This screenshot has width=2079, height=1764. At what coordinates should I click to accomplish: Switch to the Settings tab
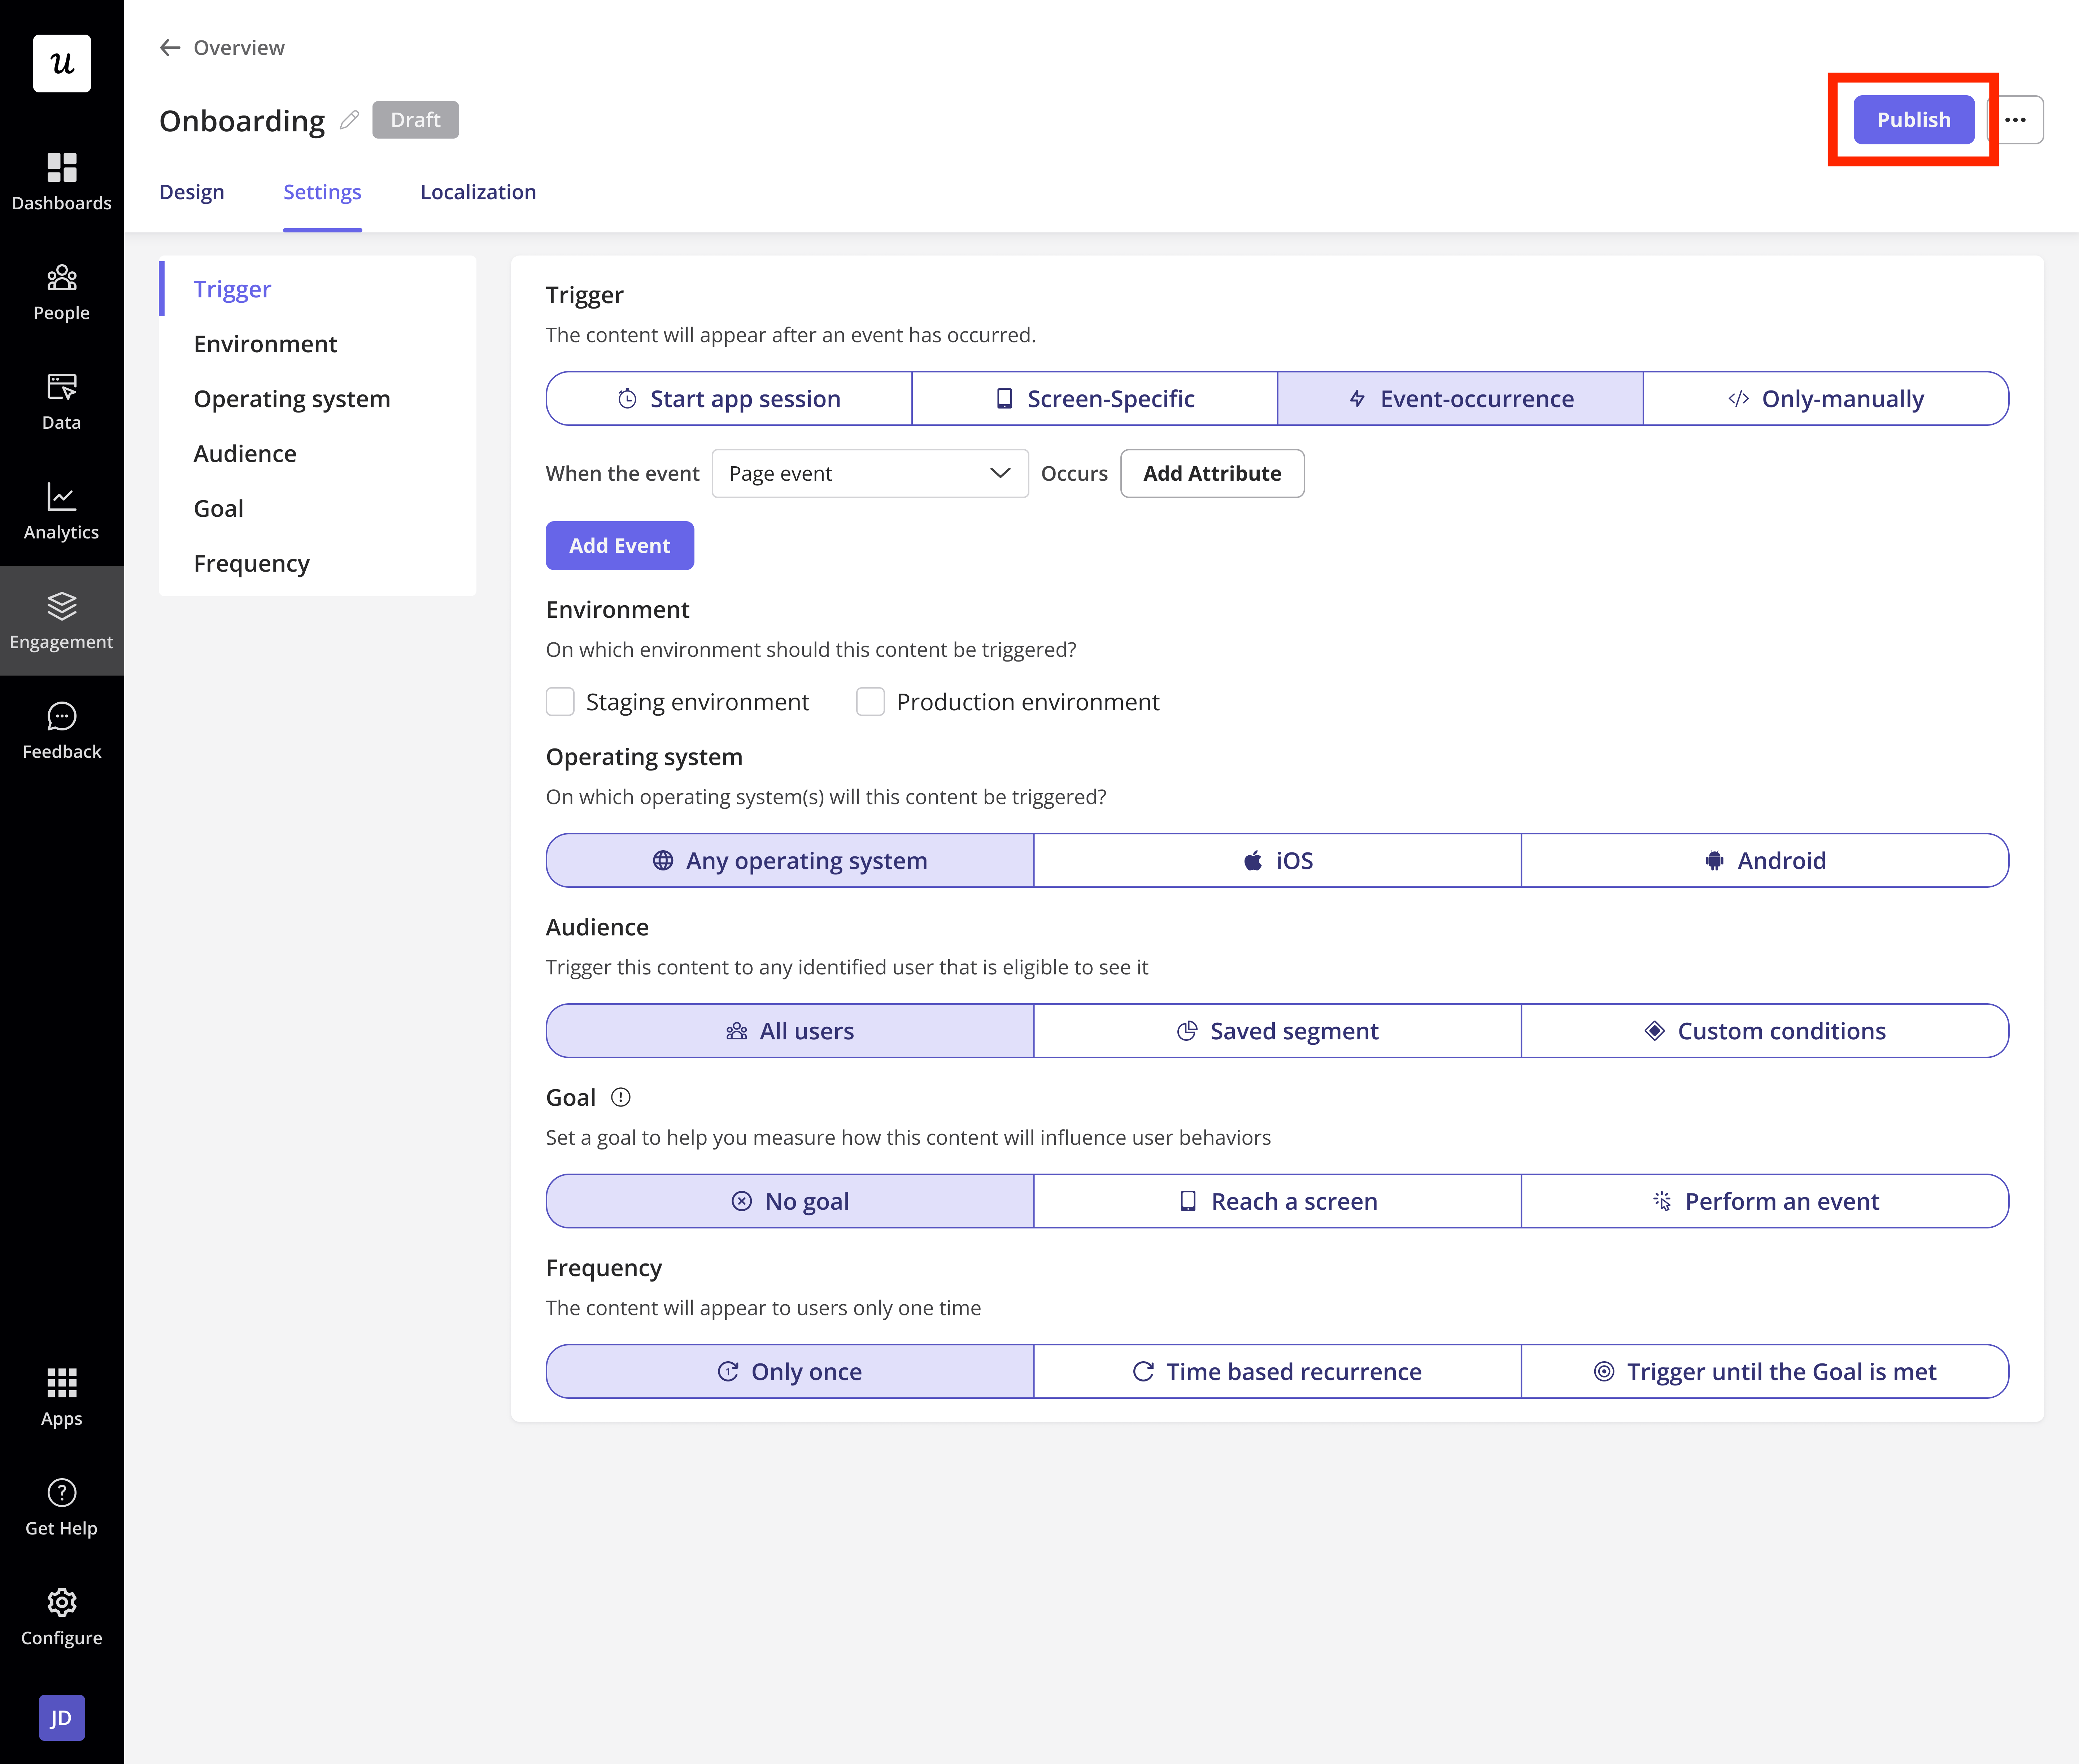pos(322,192)
